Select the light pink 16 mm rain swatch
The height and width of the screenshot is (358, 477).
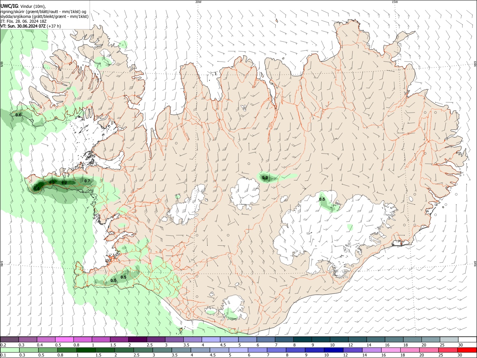[391, 350]
